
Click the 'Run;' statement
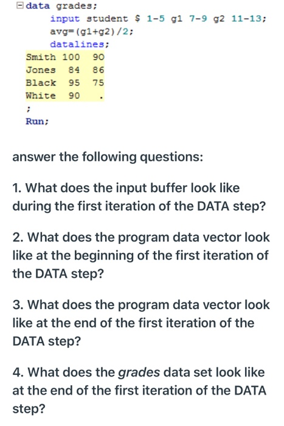[37, 121]
